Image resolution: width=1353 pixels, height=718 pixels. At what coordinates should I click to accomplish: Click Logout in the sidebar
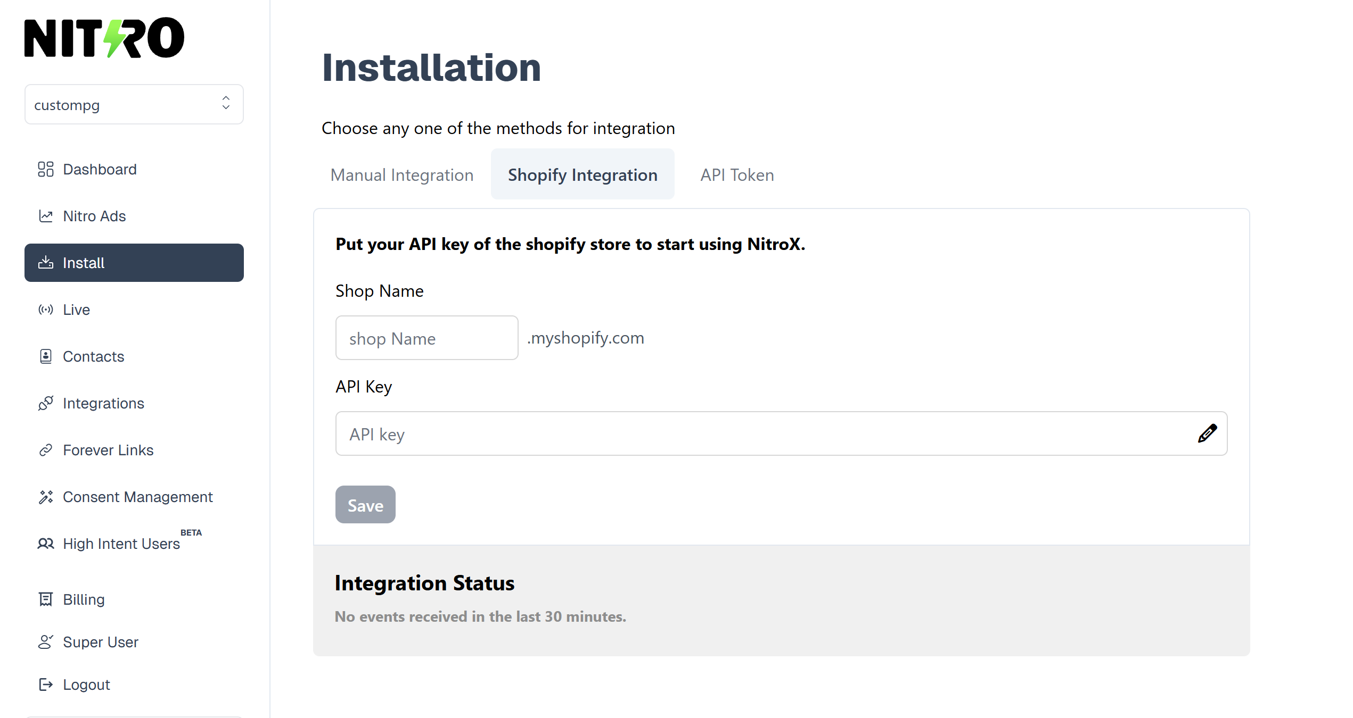(134, 684)
